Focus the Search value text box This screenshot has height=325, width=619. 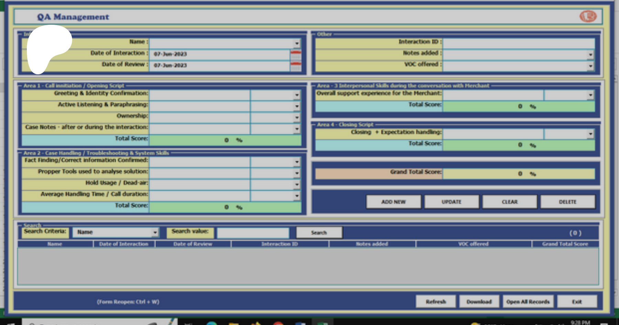click(x=253, y=233)
